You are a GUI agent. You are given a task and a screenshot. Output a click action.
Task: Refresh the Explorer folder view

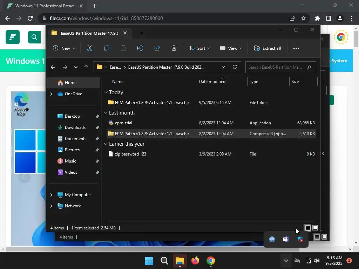(x=235, y=67)
